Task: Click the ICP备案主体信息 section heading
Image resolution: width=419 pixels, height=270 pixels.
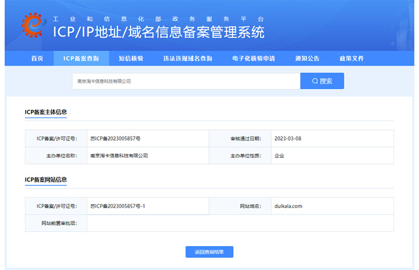Action: pyautogui.click(x=46, y=112)
